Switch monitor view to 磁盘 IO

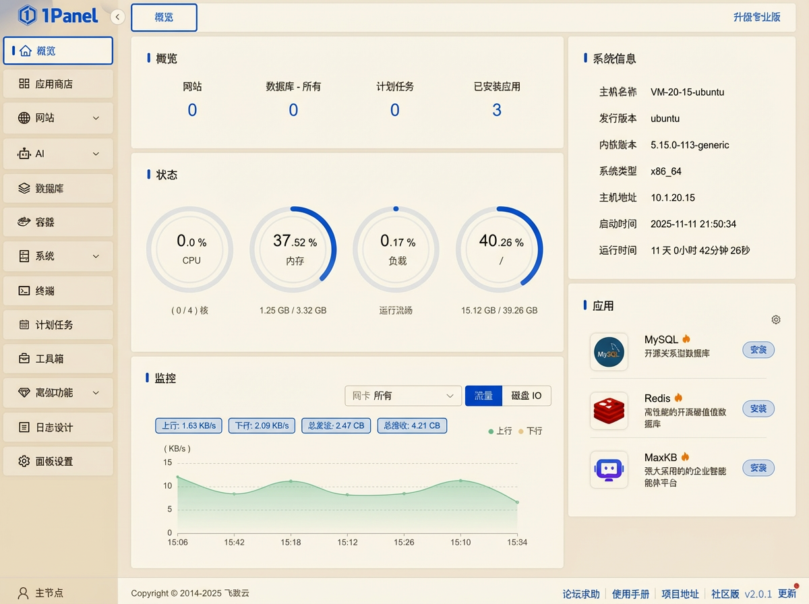pos(527,396)
